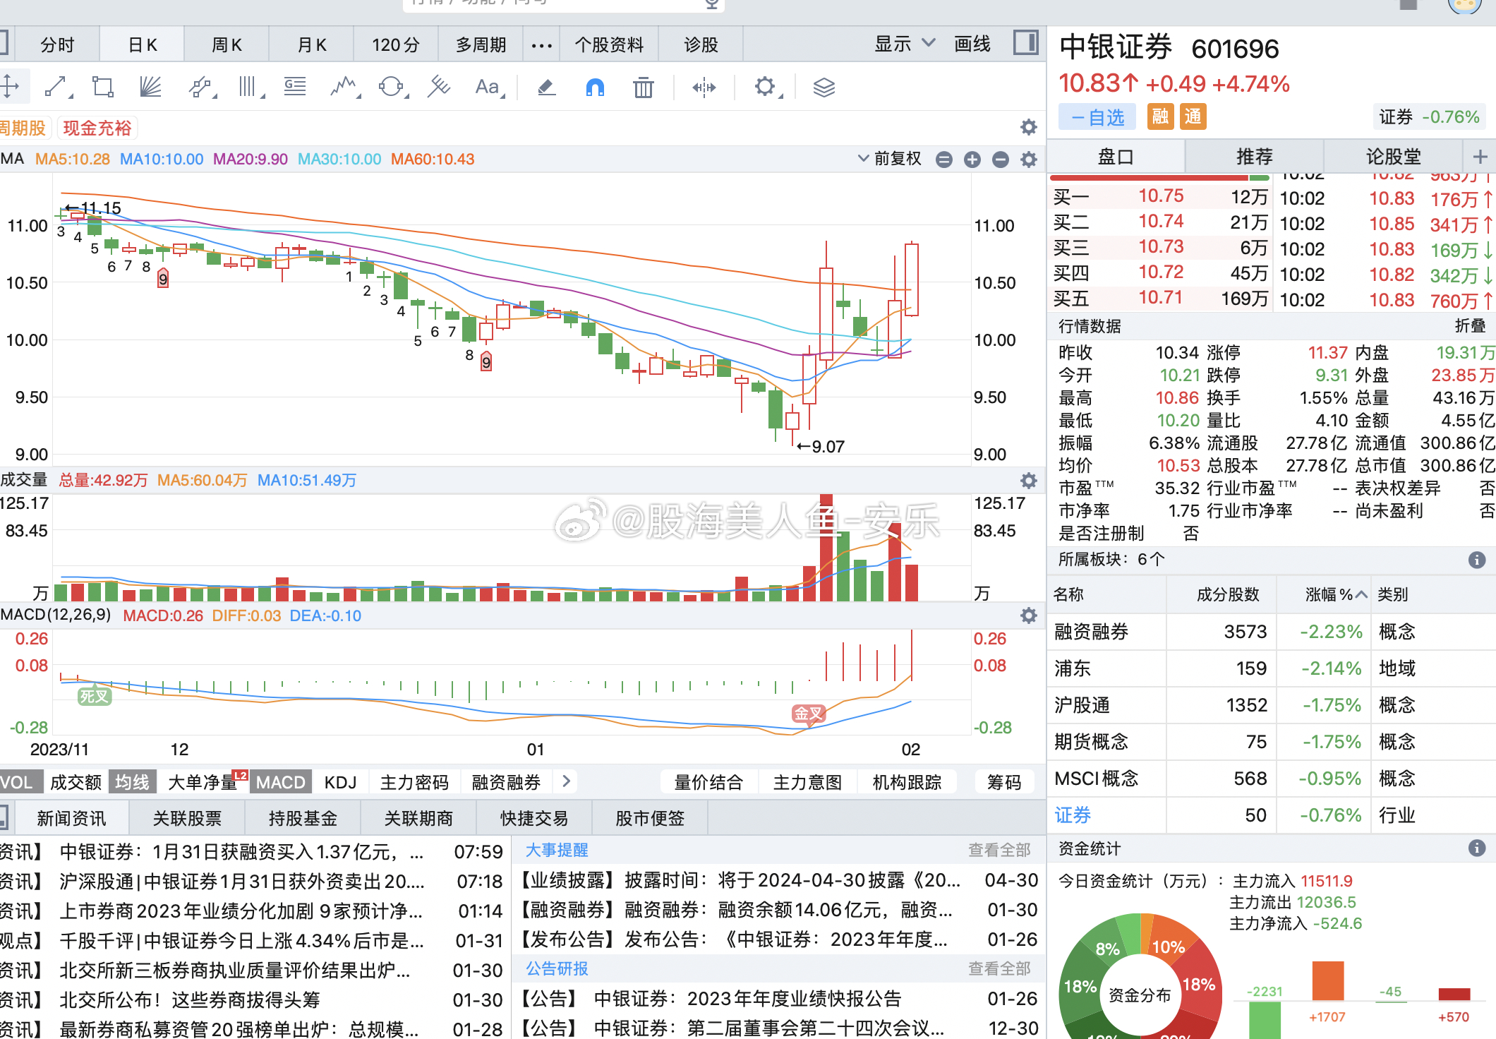1496x1039 pixels.
Task: Click the plus to add panel tab
Action: tap(1480, 157)
